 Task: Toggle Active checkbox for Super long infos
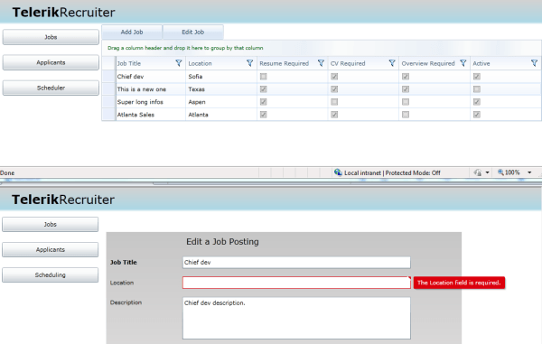(x=477, y=102)
